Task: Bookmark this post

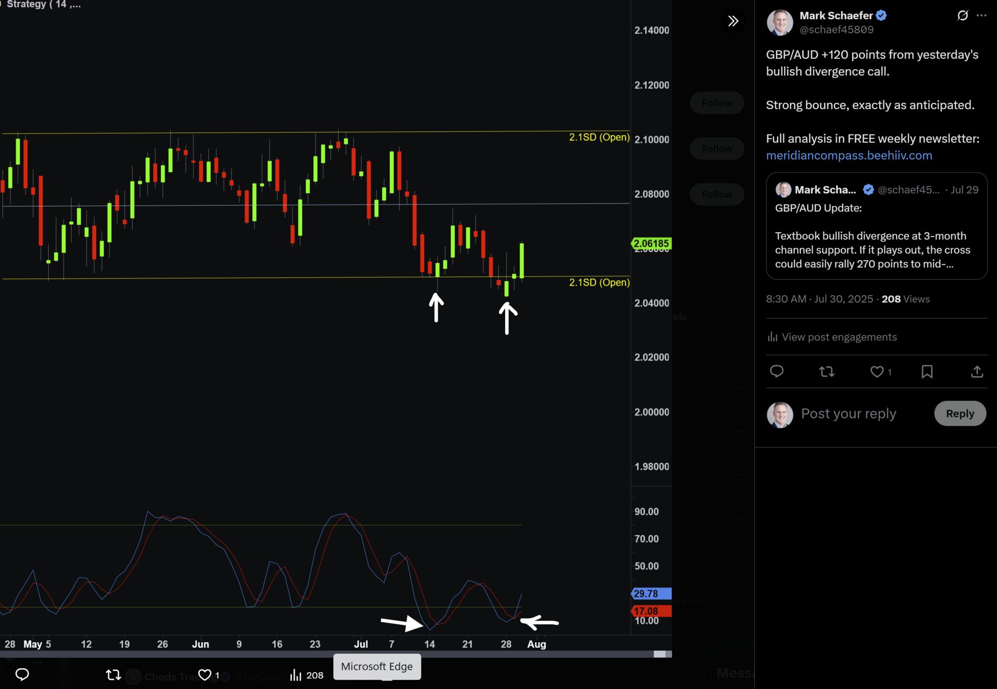Action: (x=927, y=371)
